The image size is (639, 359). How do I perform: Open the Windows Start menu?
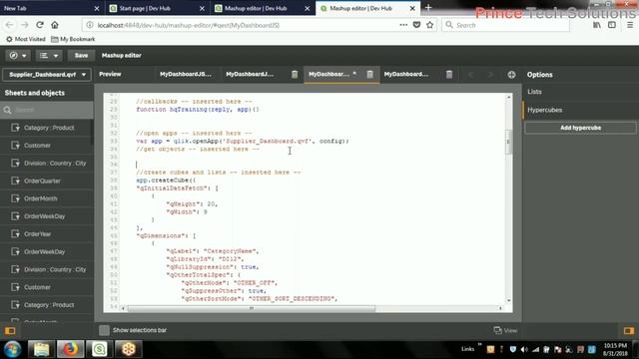13,349
